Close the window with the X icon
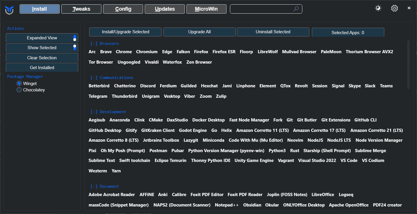Viewport: 417px width, 214px height. point(409,8)
